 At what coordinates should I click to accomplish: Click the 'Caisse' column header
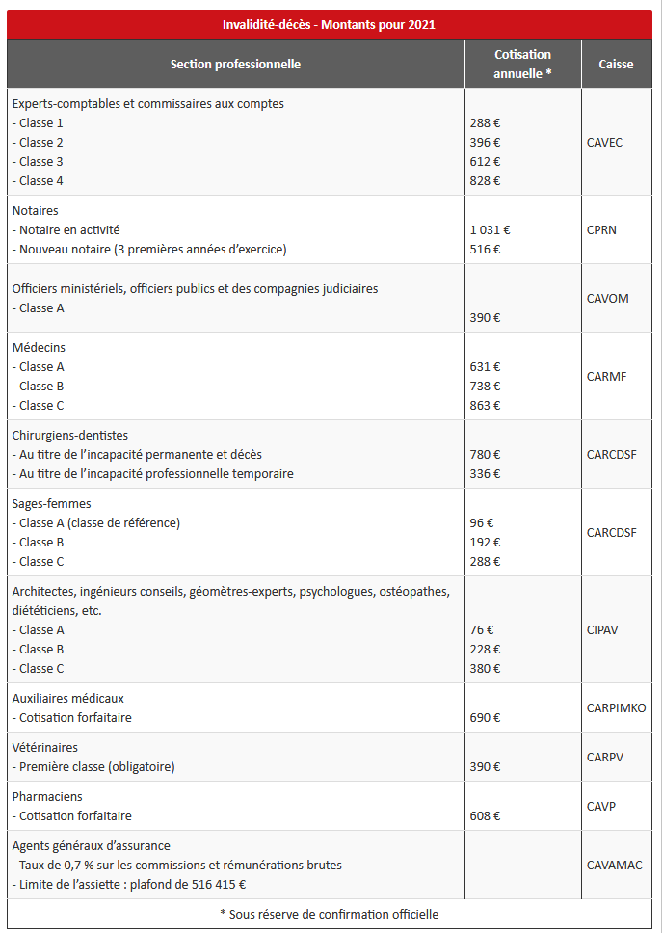click(x=616, y=64)
